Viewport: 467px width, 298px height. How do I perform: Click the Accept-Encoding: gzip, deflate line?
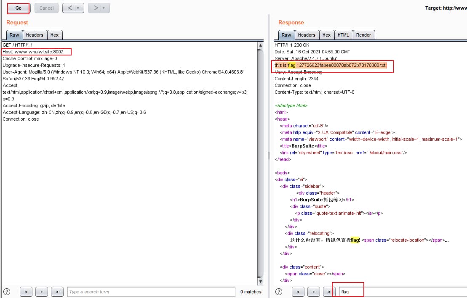tap(34, 105)
